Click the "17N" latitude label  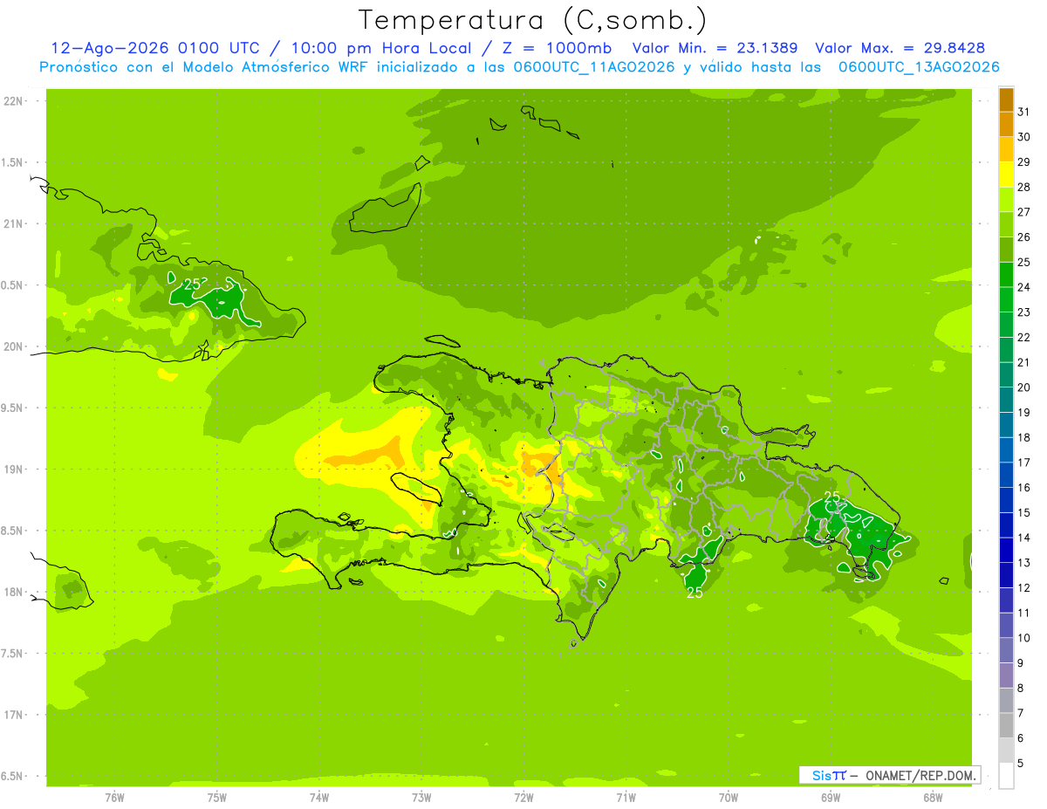click(x=14, y=715)
